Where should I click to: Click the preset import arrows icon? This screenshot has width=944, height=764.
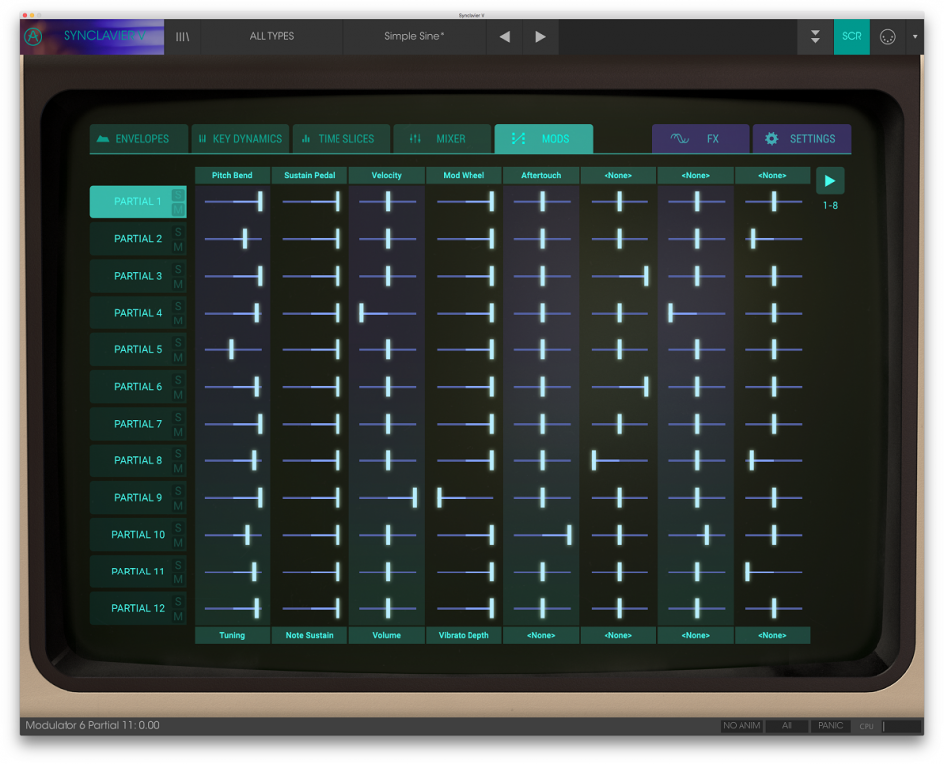click(815, 36)
